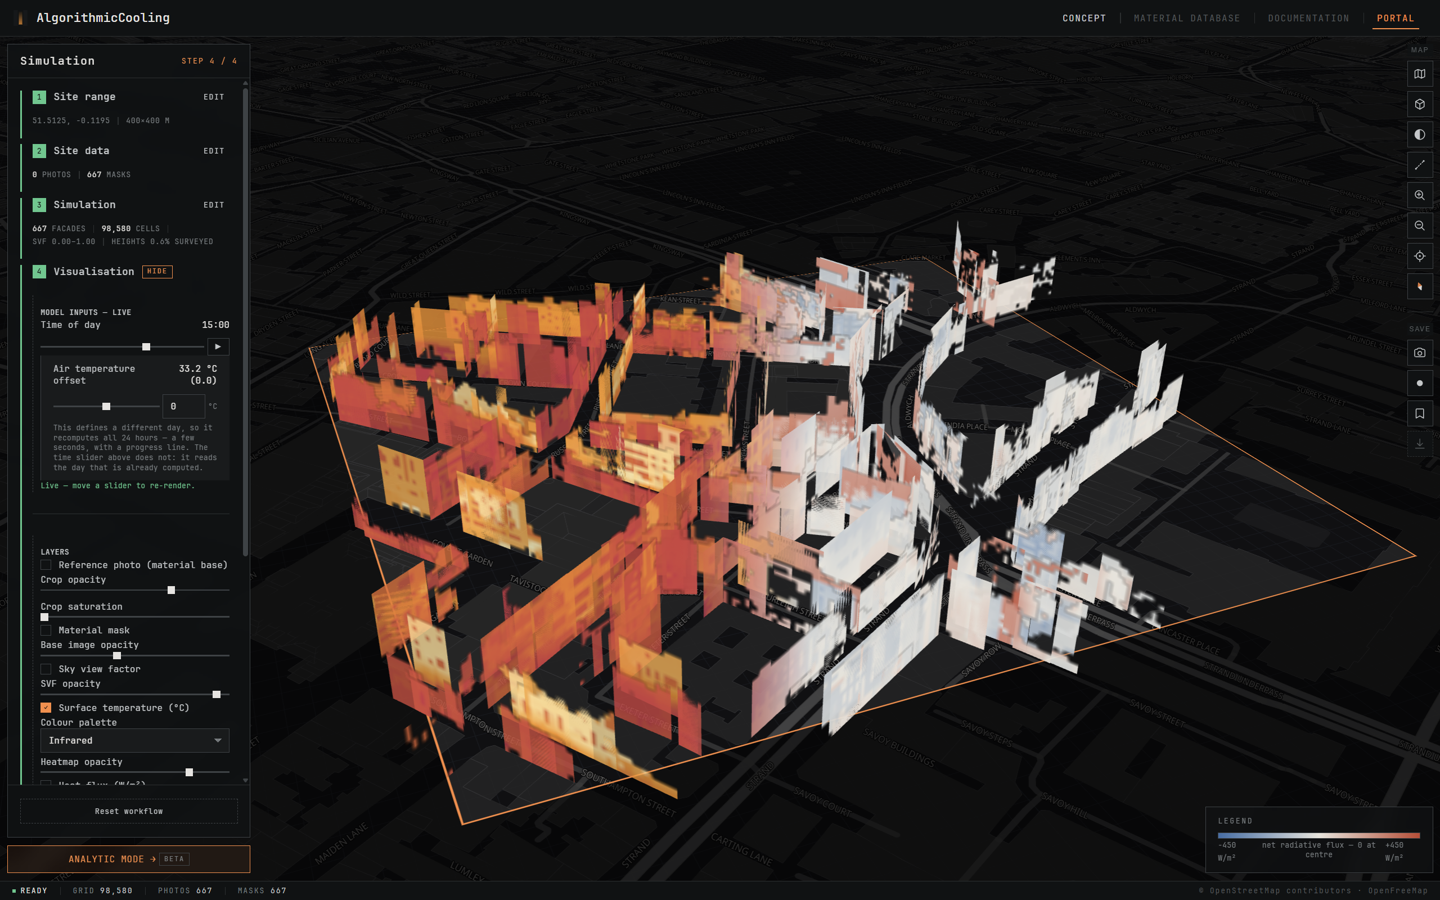Click the Heatmap opacity slider handle
This screenshot has width=1440, height=900.
pyautogui.click(x=189, y=773)
